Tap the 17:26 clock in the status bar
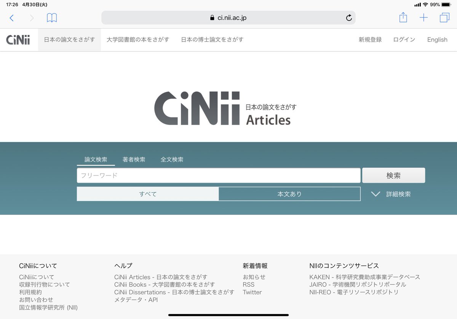The image size is (457, 319). tap(12, 5)
